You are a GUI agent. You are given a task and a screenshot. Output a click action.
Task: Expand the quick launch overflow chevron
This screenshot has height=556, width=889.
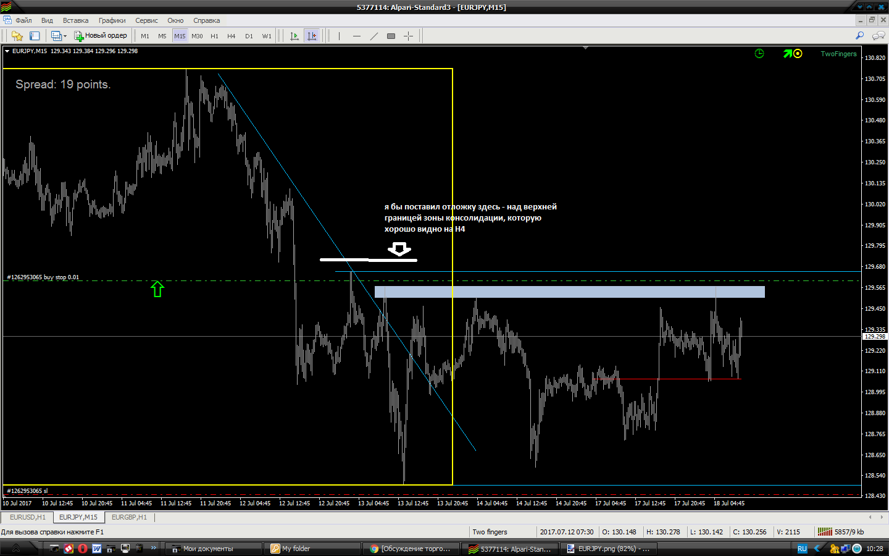(x=154, y=548)
